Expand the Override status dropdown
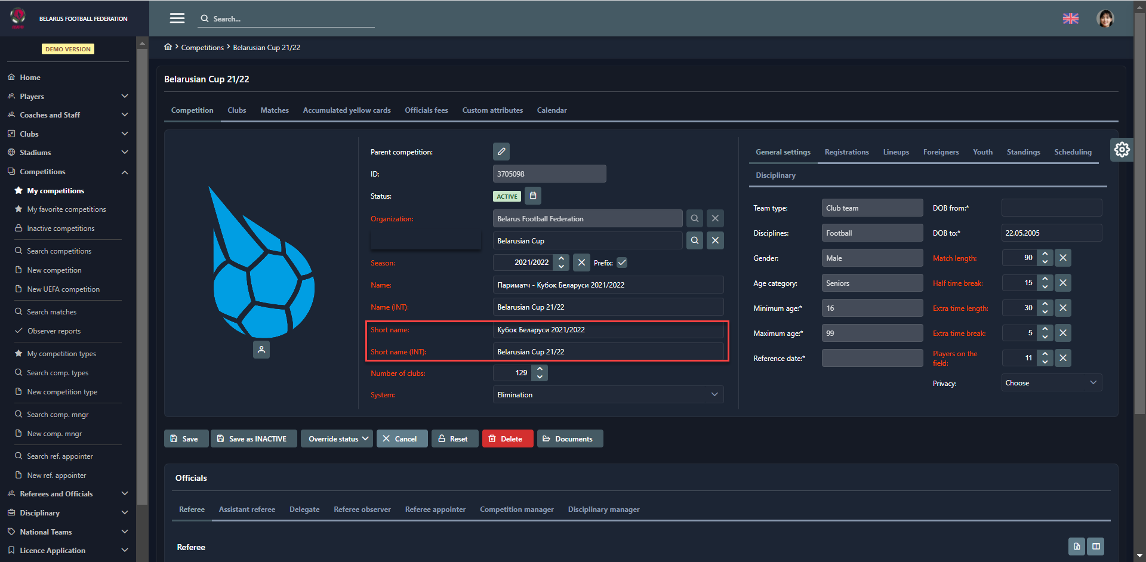 [x=337, y=439]
